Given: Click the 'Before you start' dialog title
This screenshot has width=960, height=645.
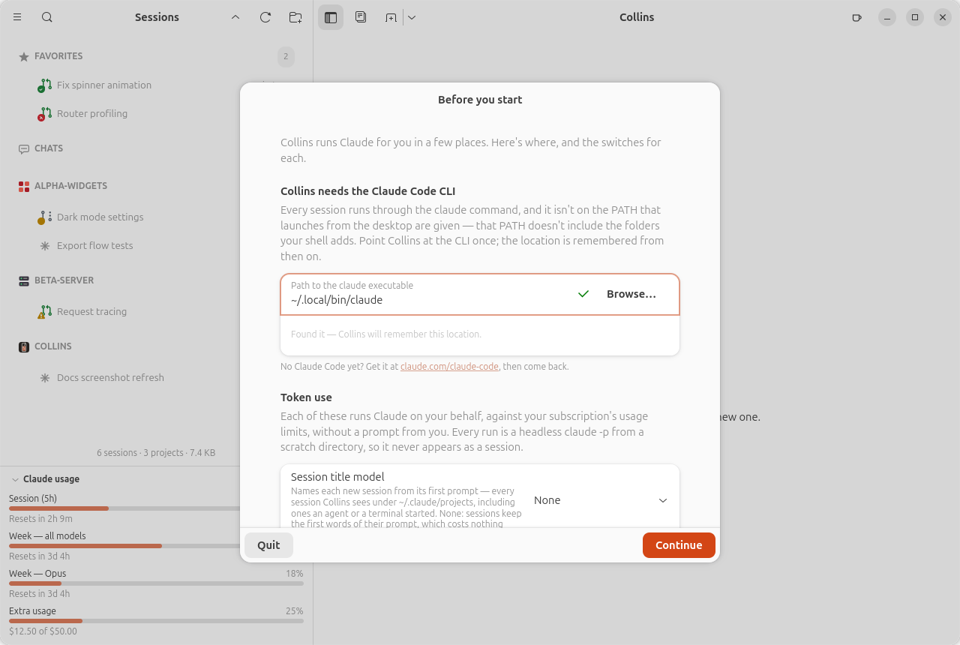Looking at the screenshot, I should (x=480, y=100).
